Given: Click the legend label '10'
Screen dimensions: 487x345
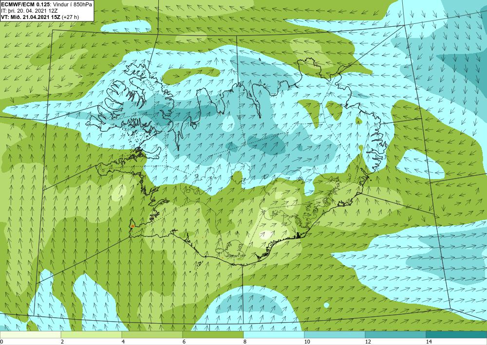Looking at the screenshot, I should pyautogui.click(x=307, y=342).
